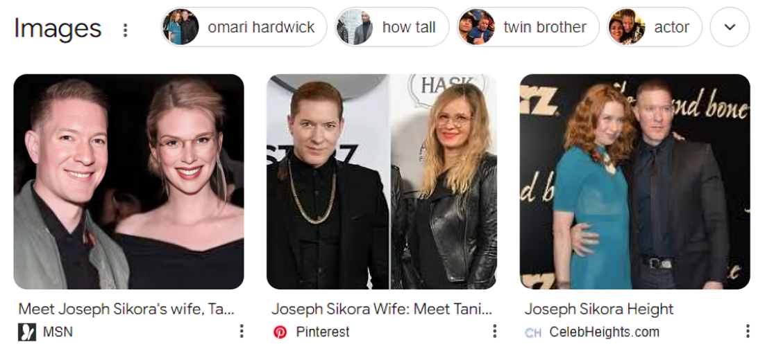
Task: Open the Pinterest split photo thumbnail
Action: 382,181
